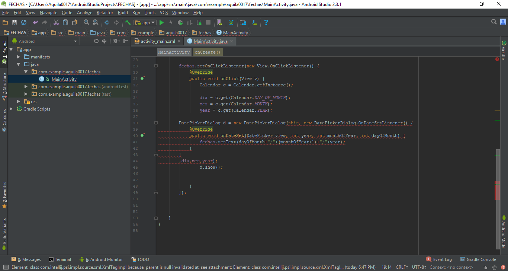Viewport: 508px width, 271px height.
Task: Click the Apply Changes lightning icon
Action: [171, 23]
